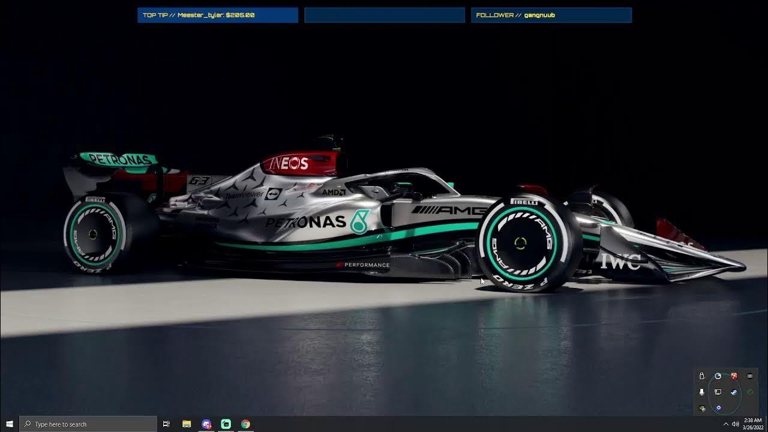Click the keyboard grid tray icon
Image resolution: width=768 pixels, height=432 pixels.
click(x=749, y=376)
